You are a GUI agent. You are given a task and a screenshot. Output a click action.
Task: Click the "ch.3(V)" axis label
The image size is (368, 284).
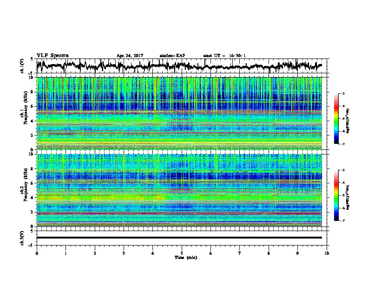(22, 239)
